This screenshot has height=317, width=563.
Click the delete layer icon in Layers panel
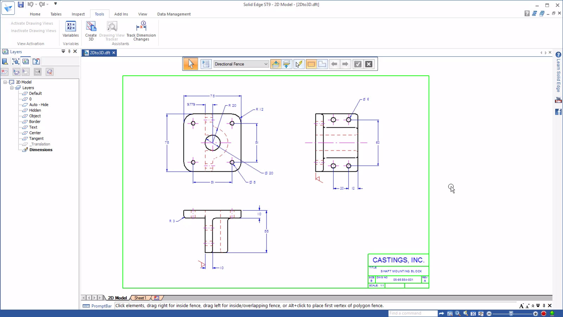[50, 72]
